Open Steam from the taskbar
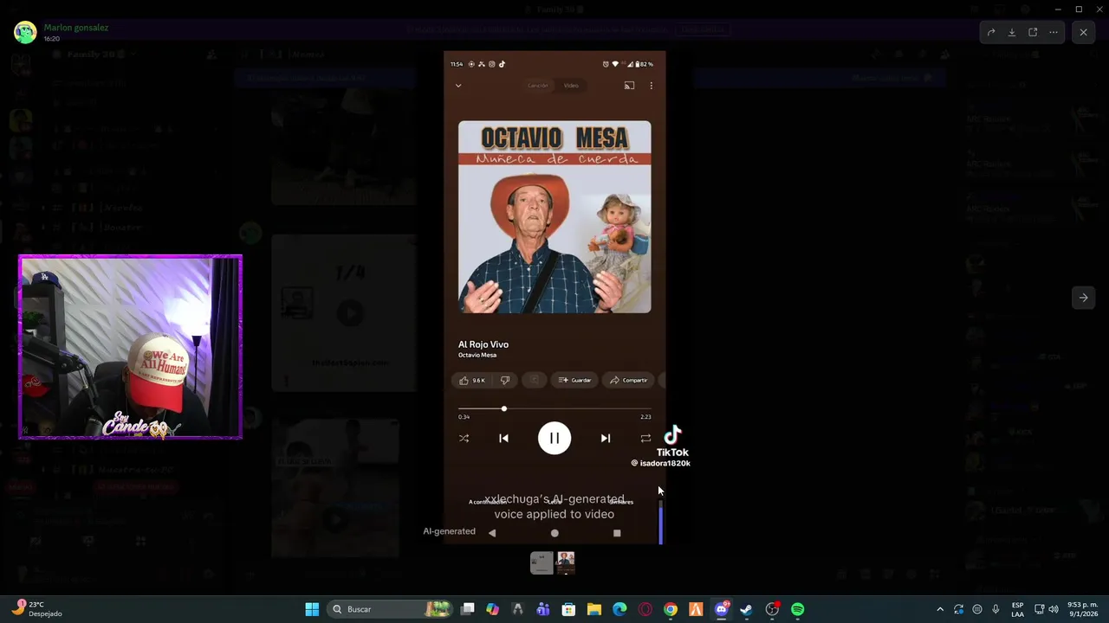Image resolution: width=1109 pixels, height=623 pixels. point(746,609)
